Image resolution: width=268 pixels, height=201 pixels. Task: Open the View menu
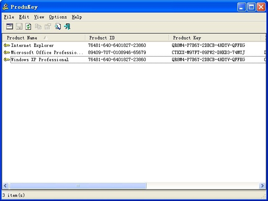(39, 17)
